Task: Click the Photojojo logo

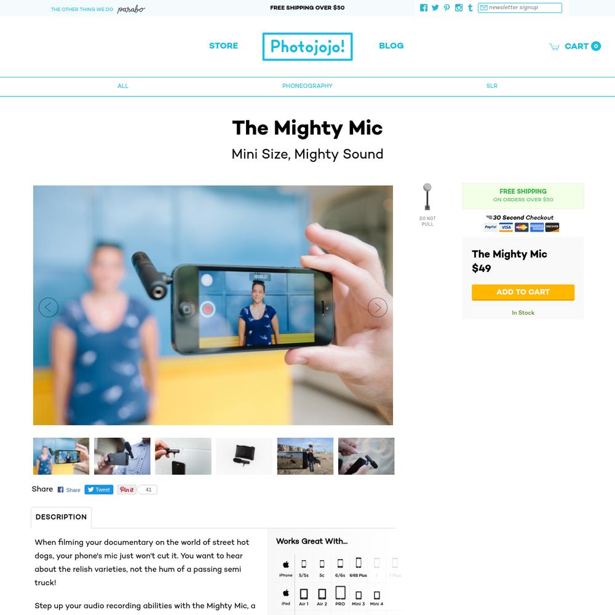Action: click(307, 47)
